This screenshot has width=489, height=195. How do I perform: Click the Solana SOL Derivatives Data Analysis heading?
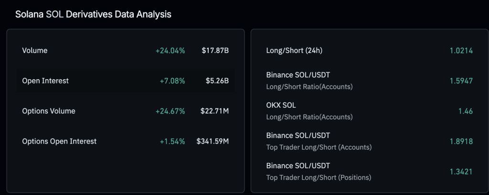tap(93, 14)
